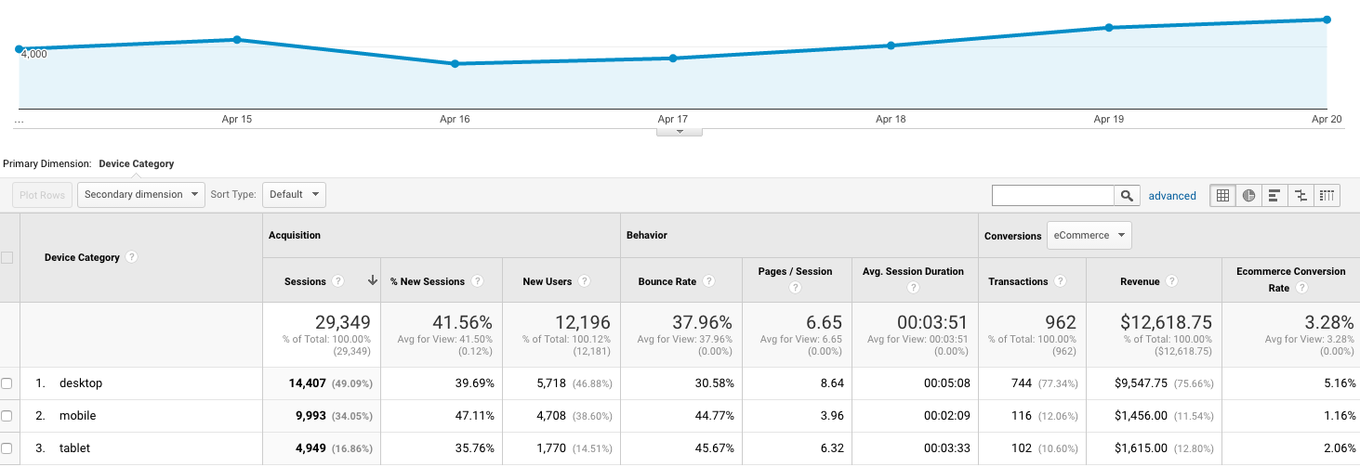1360x467 pixels.
Task: Click the Apr 20 data point on chart
Action: click(x=1327, y=19)
